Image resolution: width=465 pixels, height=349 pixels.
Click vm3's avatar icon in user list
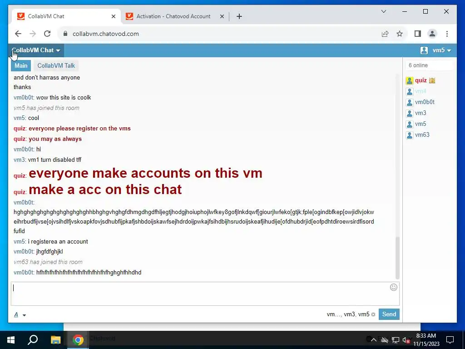tap(410, 114)
